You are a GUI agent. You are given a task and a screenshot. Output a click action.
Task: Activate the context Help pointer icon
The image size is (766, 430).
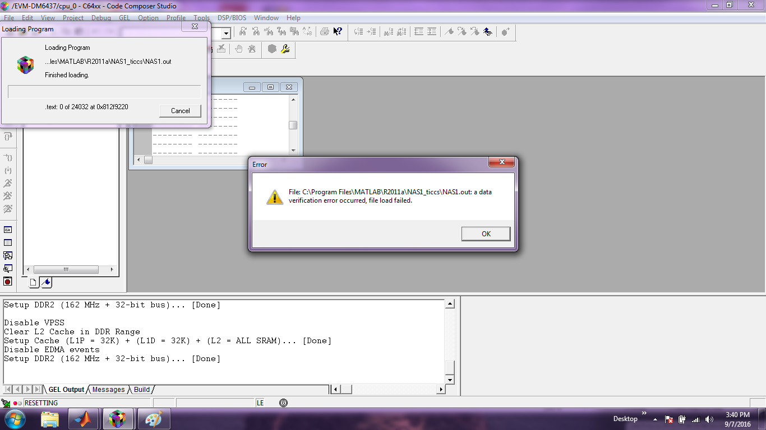(x=338, y=32)
